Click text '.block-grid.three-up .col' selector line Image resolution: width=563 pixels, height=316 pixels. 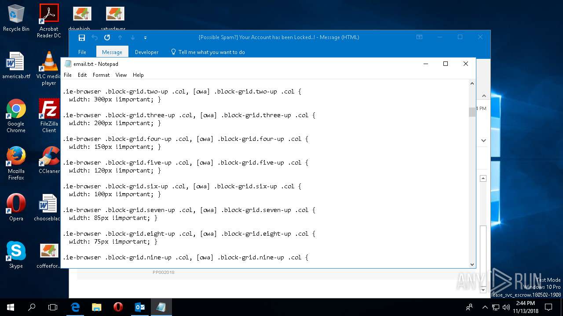point(189,115)
